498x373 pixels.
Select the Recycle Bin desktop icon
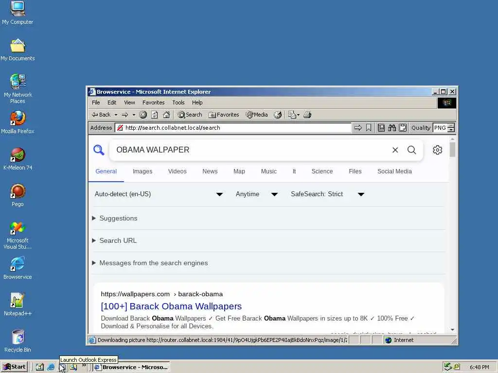(18, 341)
